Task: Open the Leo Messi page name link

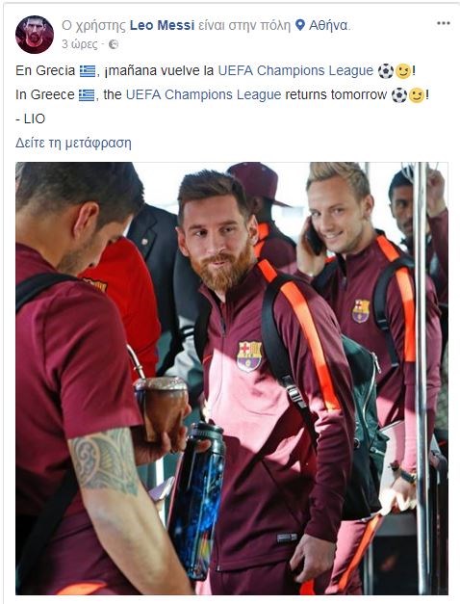Action: point(162,25)
